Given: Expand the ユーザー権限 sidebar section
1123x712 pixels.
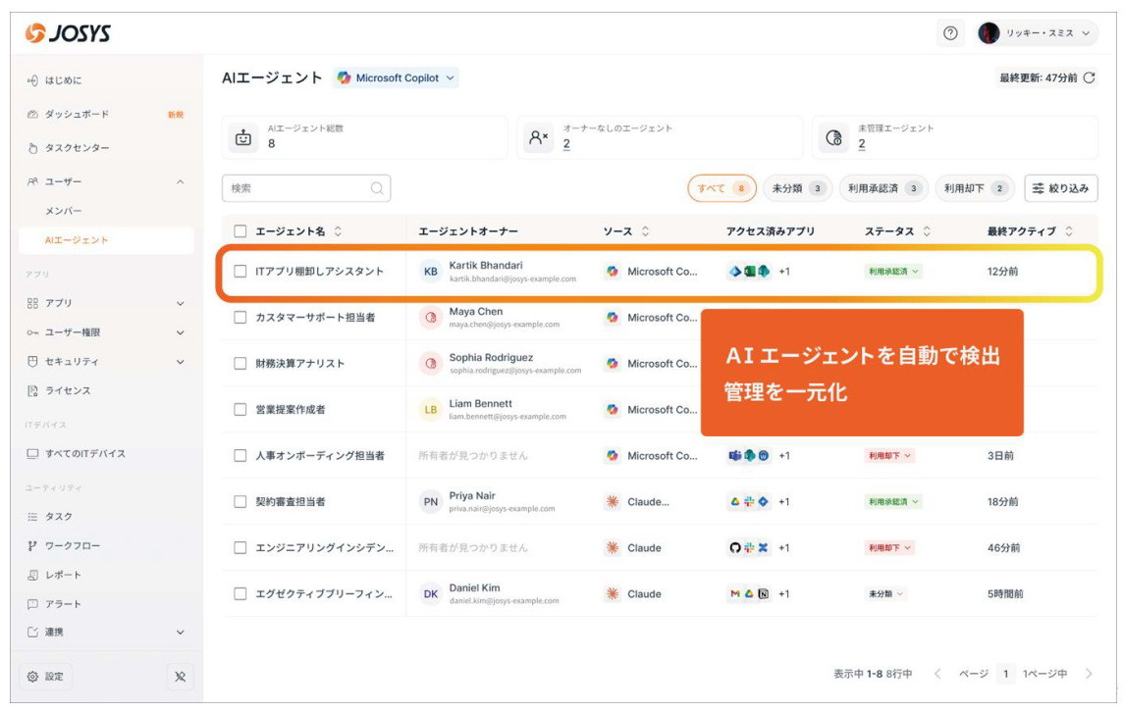Looking at the screenshot, I should [x=180, y=332].
